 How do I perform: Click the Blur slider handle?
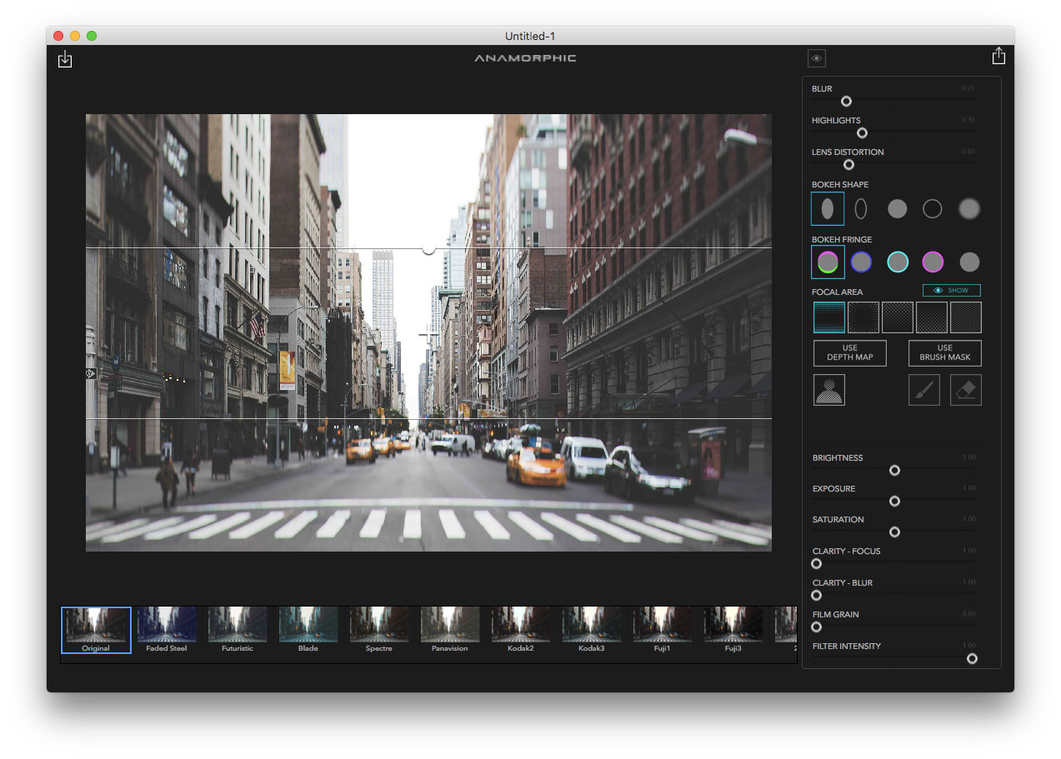846,101
